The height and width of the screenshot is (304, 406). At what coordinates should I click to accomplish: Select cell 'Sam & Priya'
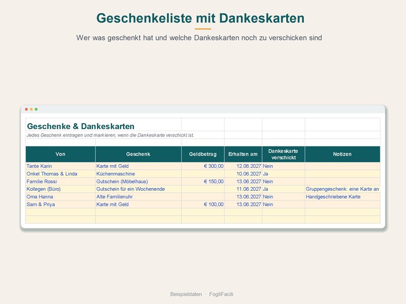(60, 205)
